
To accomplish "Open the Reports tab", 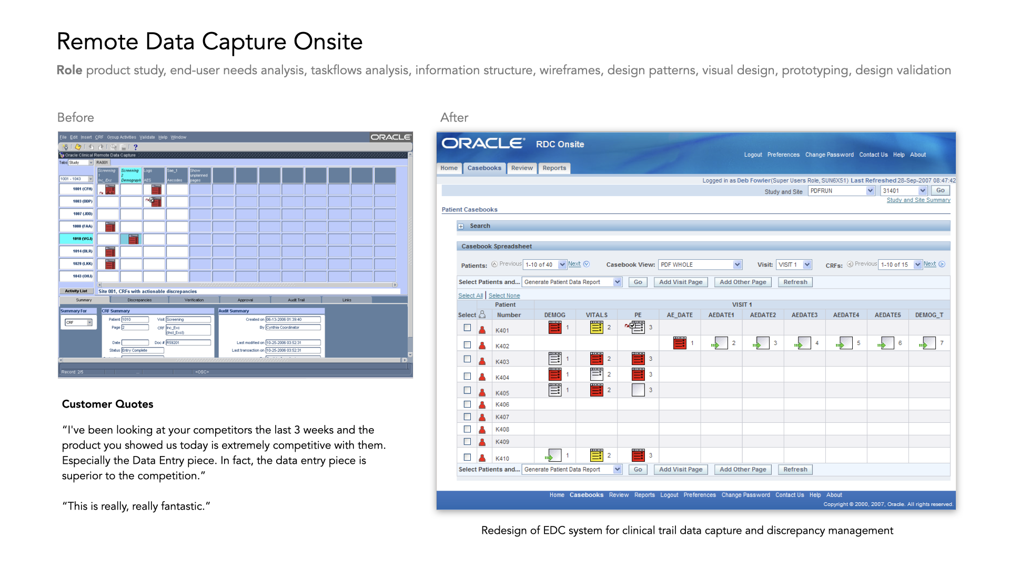I will [x=554, y=168].
